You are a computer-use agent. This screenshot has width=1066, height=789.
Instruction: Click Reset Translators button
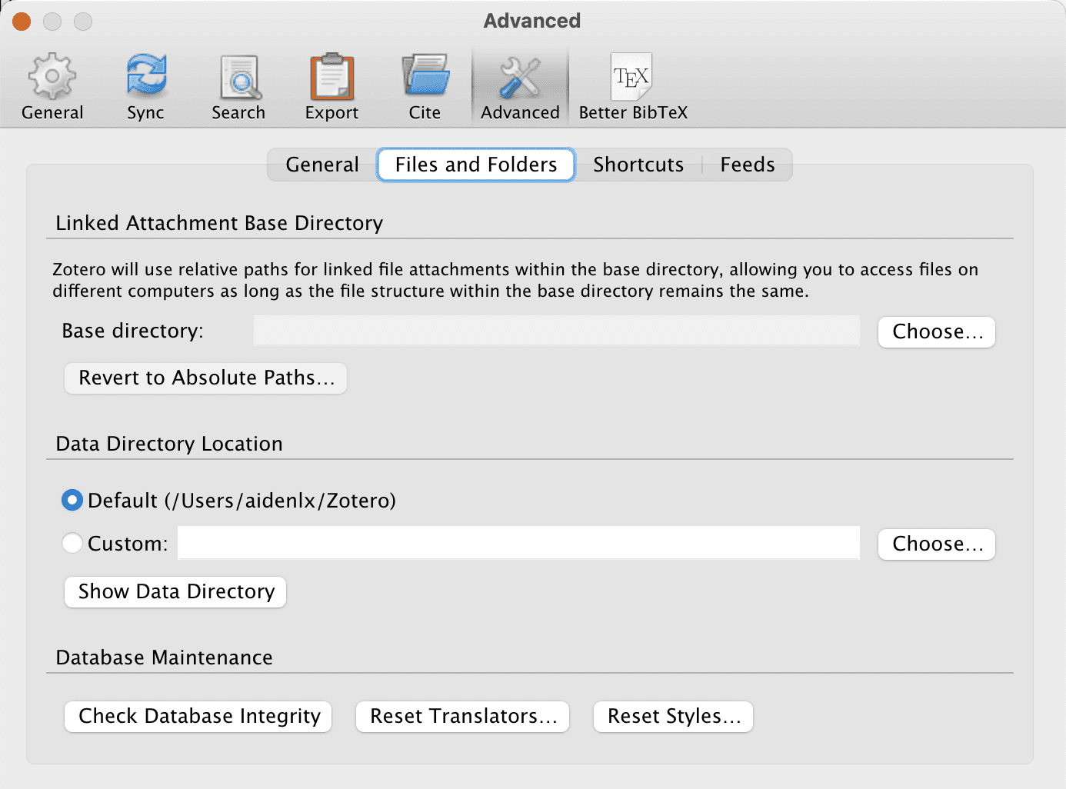coord(462,717)
